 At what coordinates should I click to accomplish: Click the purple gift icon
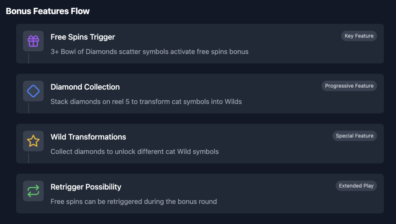pyautogui.click(x=33, y=41)
